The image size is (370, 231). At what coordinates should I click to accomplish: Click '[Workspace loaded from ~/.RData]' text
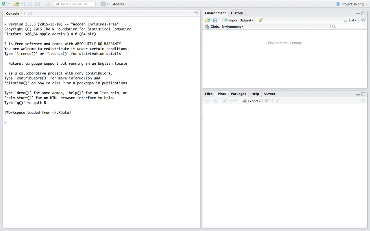[x=38, y=113]
